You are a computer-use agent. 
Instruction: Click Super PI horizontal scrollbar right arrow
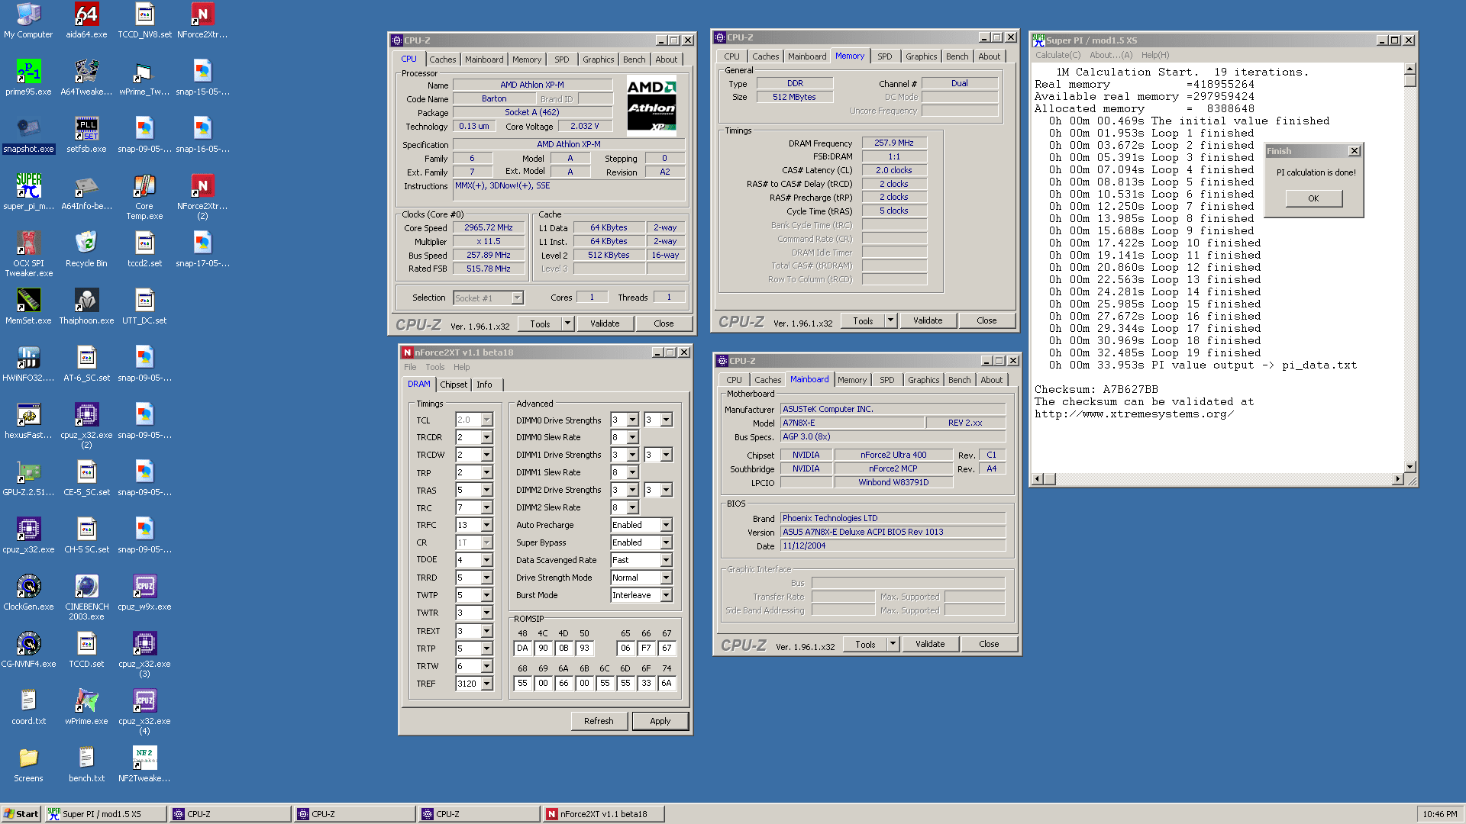pos(1397,479)
